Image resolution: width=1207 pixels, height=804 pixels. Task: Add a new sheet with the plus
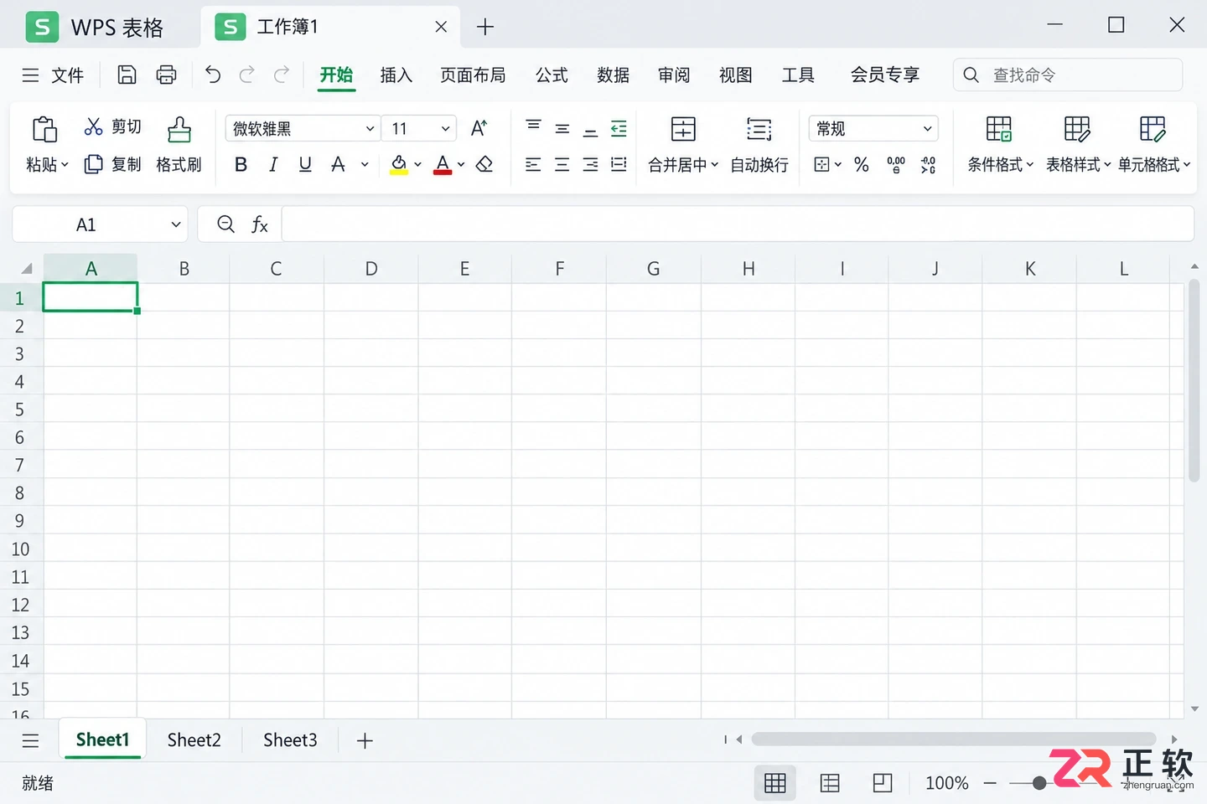tap(365, 740)
